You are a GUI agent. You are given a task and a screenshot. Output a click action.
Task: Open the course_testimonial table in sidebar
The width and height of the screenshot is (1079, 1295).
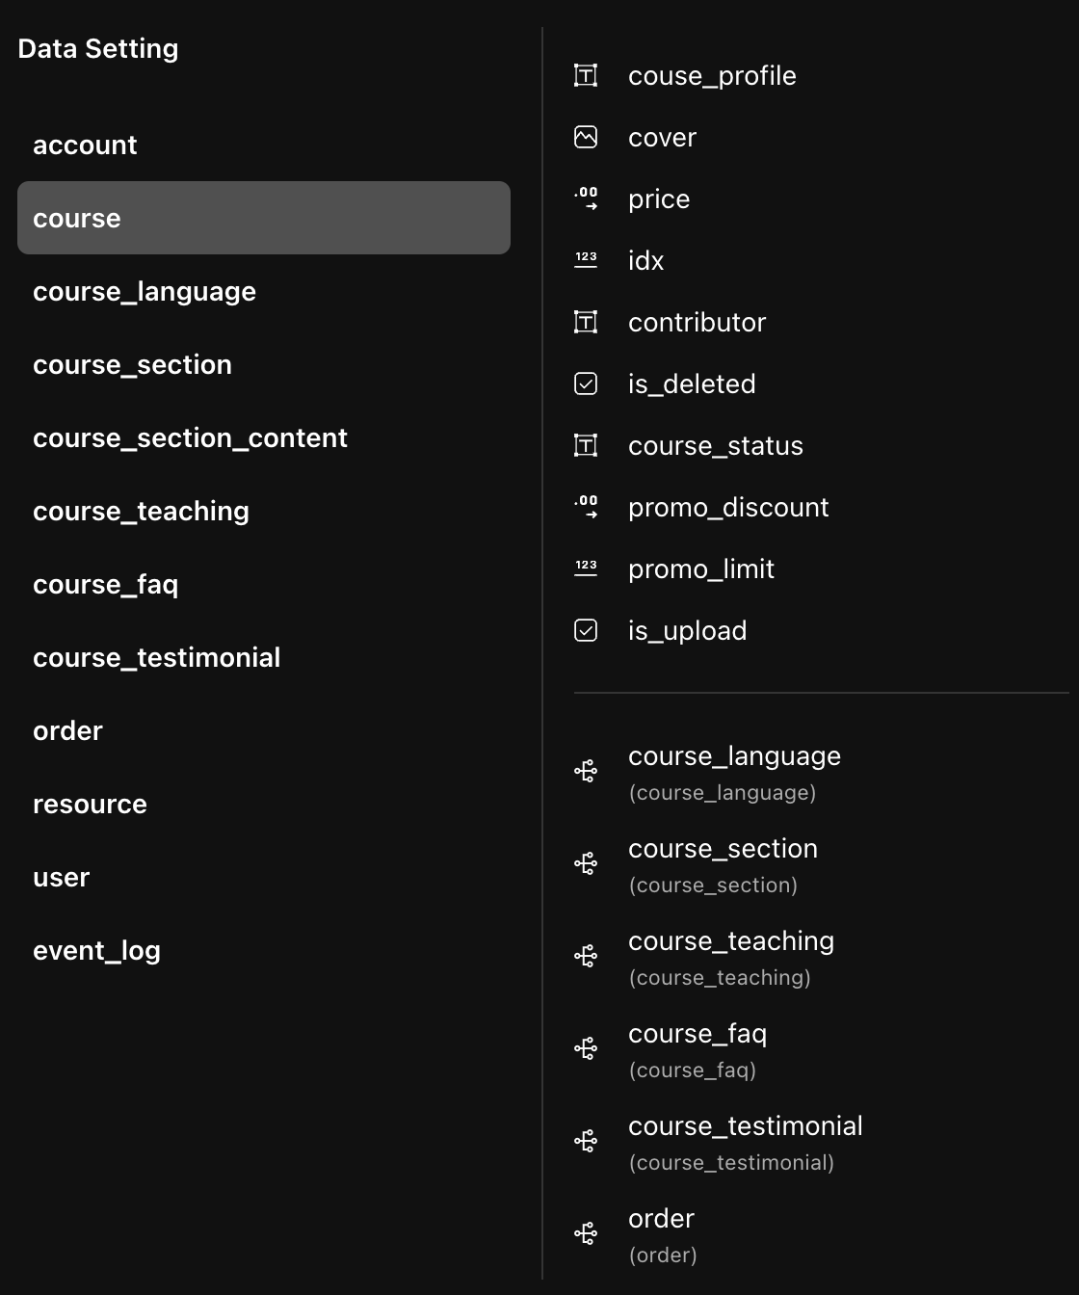pos(264,657)
